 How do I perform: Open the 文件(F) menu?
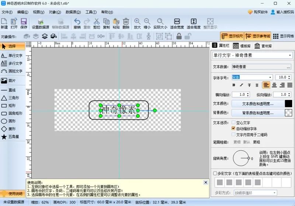coord(7,12)
